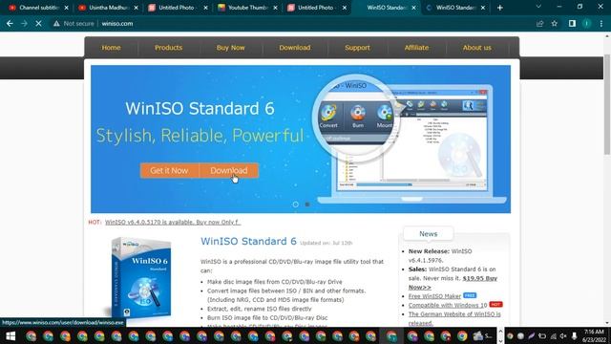Expand the tab search chevron
This screenshot has width=611, height=344.
pos(538,7)
